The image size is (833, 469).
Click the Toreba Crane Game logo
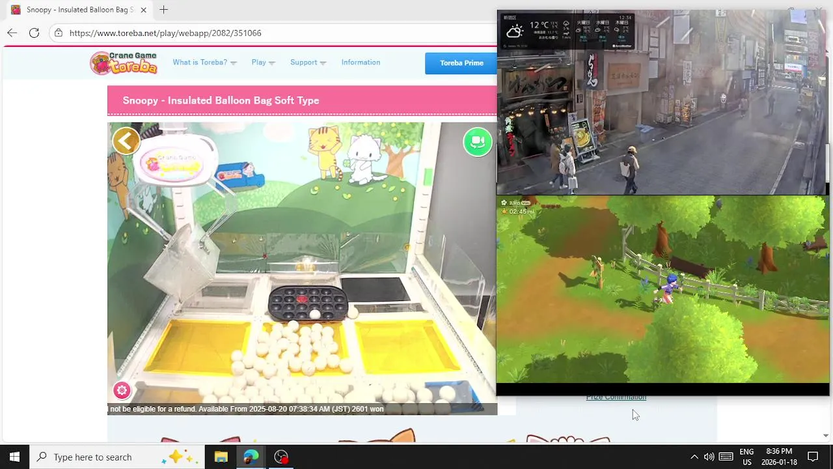click(x=124, y=63)
